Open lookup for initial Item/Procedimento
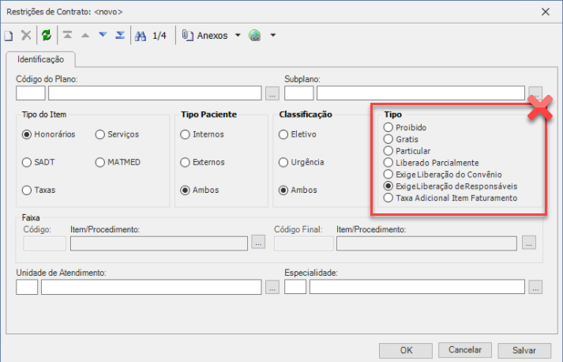The width and height of the screenshot is (563, 362). (x=258, y=243)
